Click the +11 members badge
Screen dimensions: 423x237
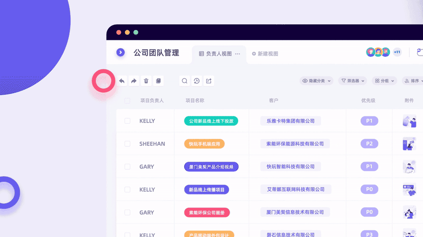(397, 52)
